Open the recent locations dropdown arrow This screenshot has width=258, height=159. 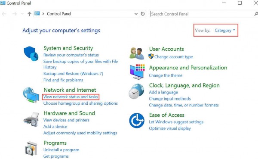click(x=22, y=14)
